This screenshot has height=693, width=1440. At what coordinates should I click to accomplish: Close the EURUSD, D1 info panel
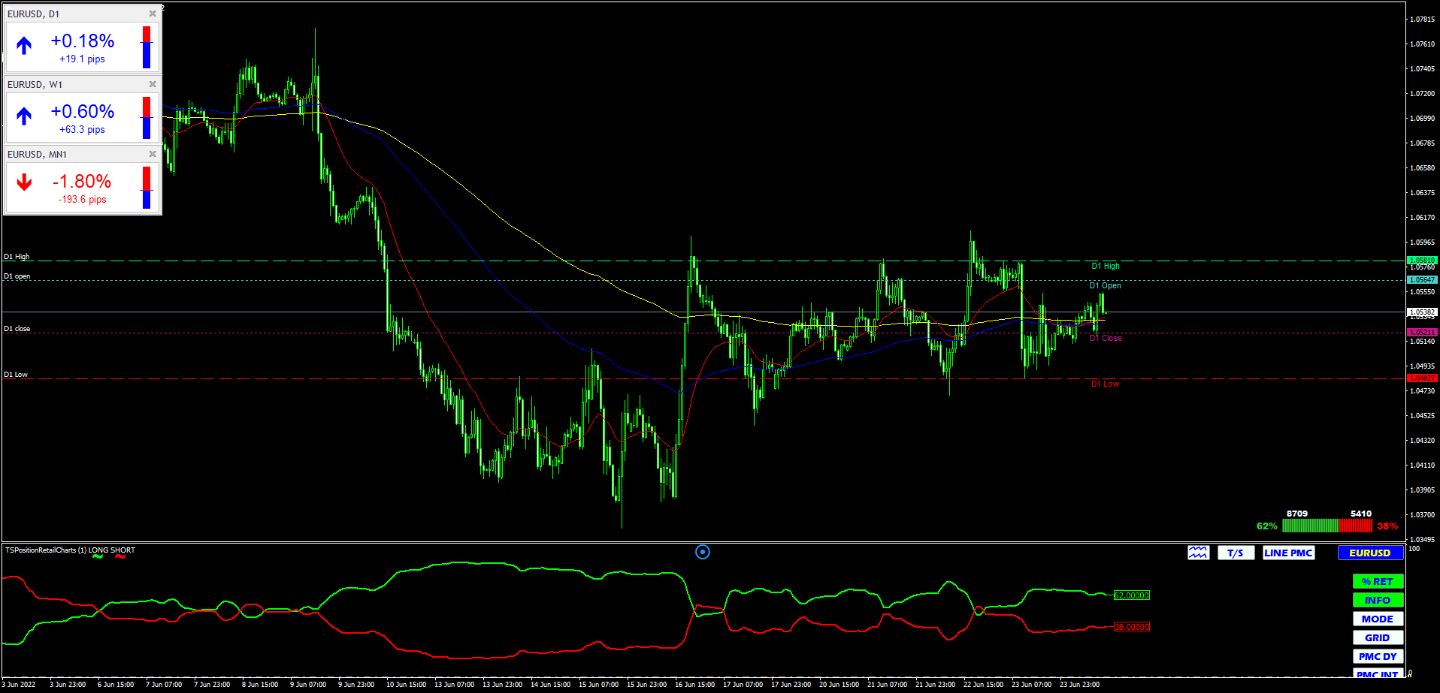pyautogui.click(x=153, y=14)
